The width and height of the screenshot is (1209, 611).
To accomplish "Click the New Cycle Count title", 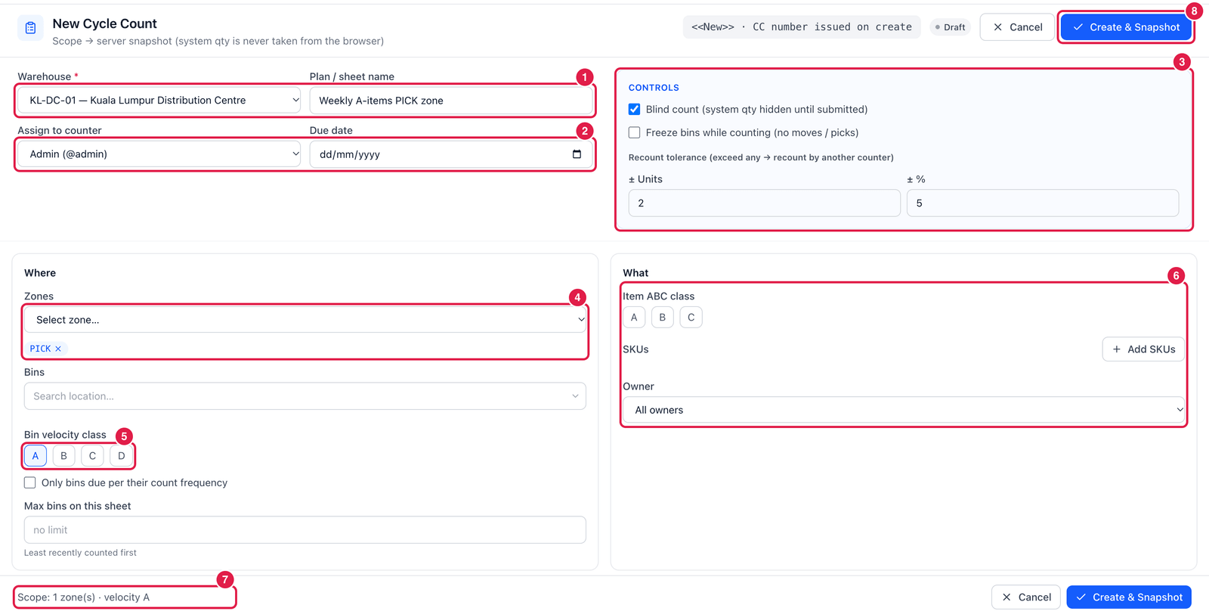I will (105, 24).
